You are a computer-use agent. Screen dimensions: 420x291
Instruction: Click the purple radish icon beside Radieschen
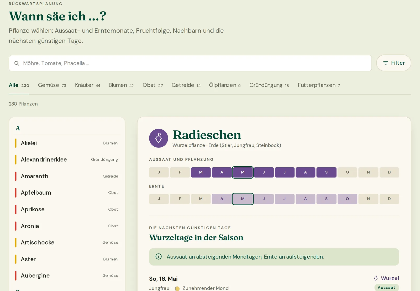[159, 138]
